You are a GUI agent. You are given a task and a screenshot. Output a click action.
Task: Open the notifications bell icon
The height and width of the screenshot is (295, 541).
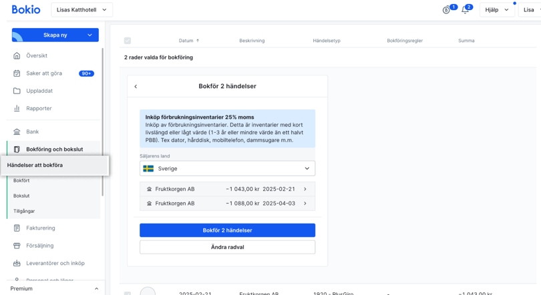pyautogui.click(x=465, y=10)
